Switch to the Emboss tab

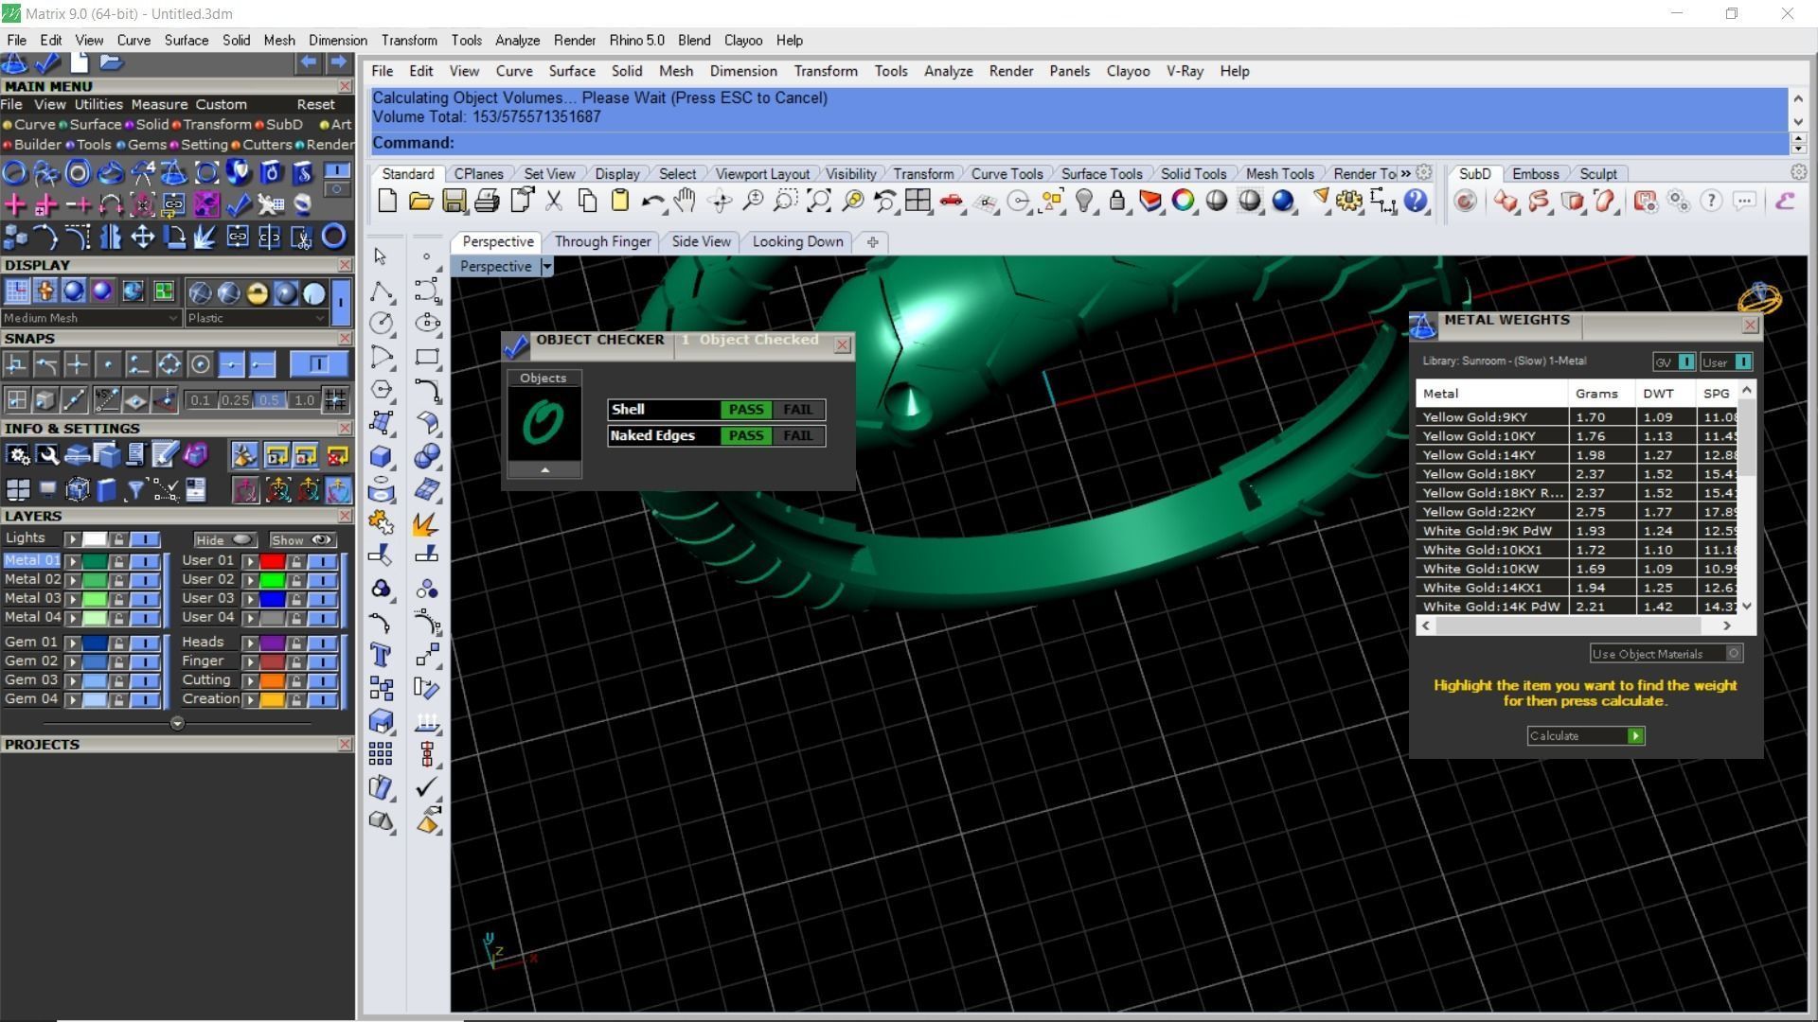tap(1535, 174)
